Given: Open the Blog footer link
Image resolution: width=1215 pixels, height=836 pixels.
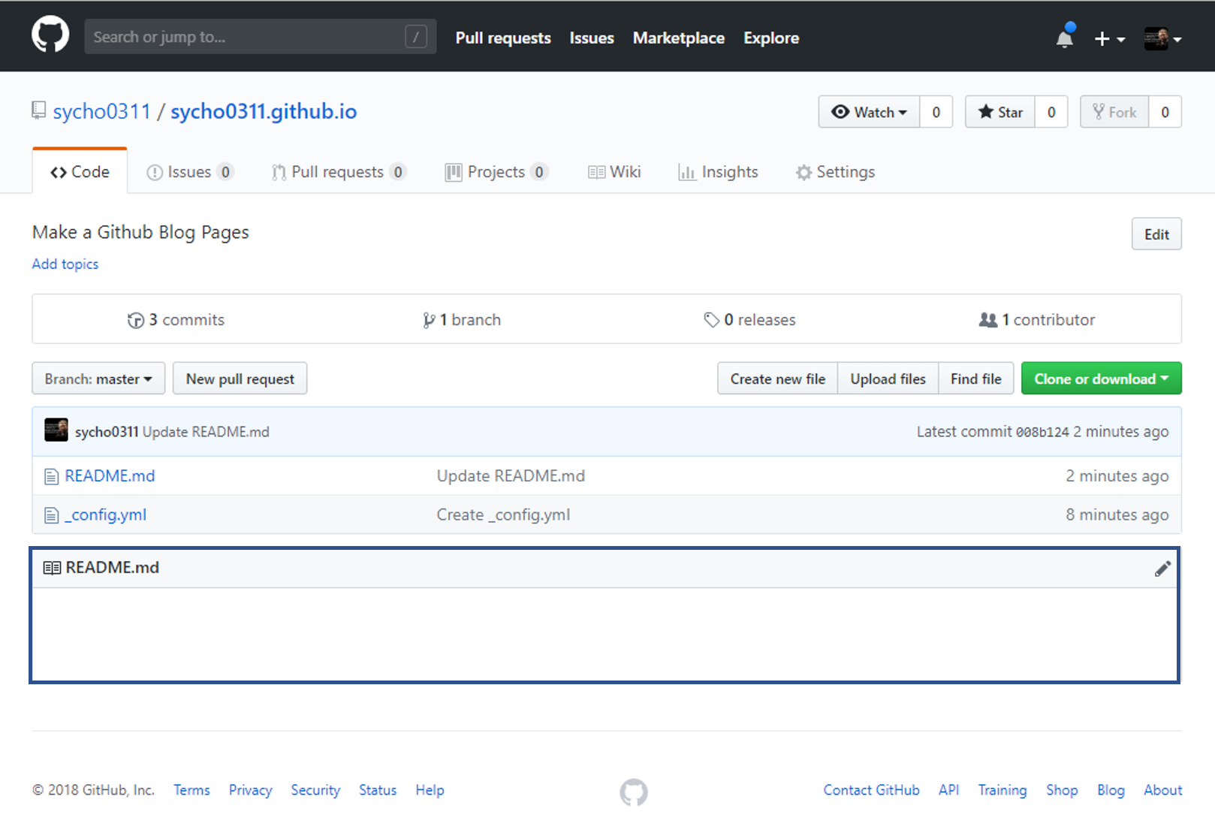Looking at the screenshot, I should click(1111, 790).
